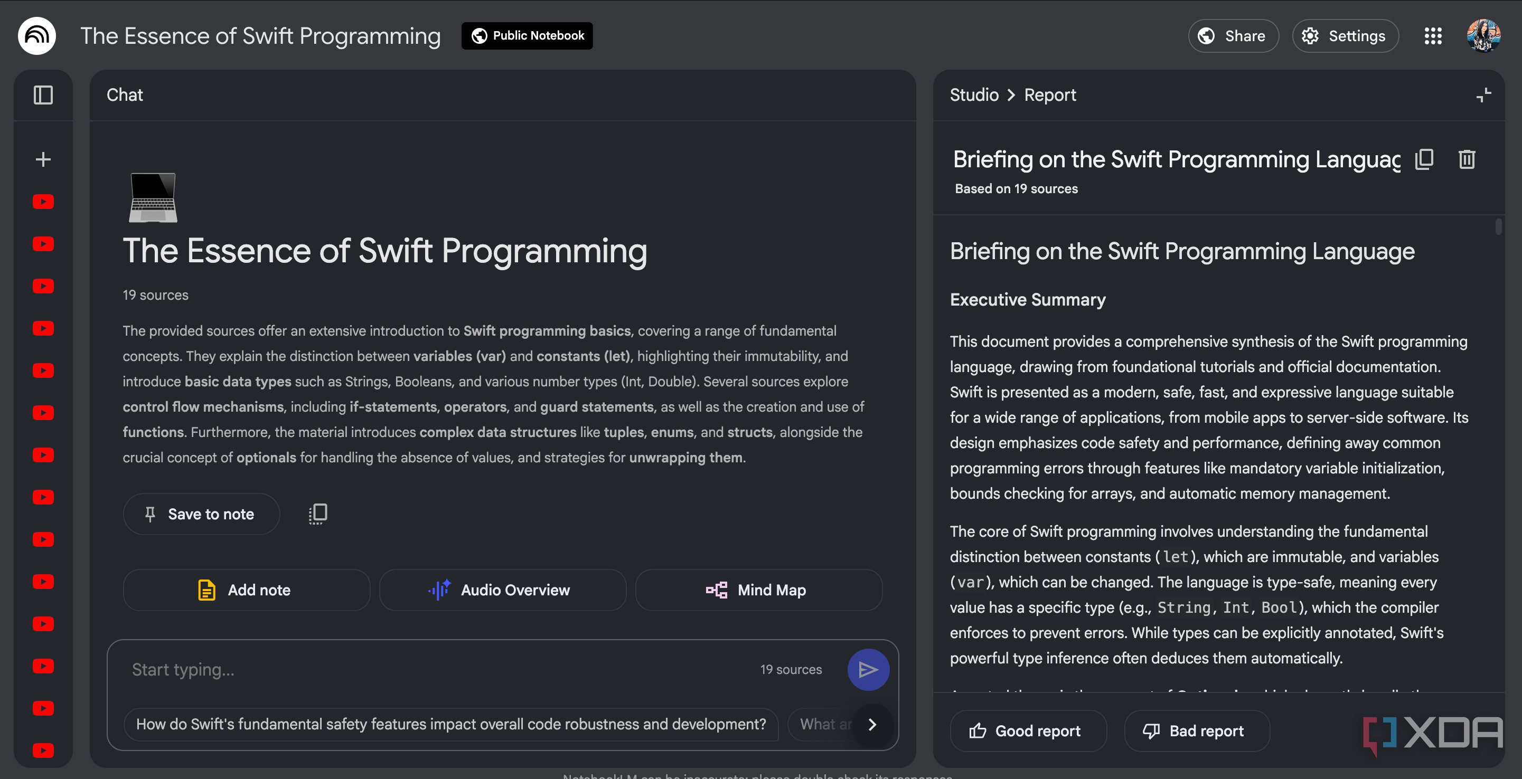Rate as Bad report
Screen dimensions: 1522x779
1197,731
